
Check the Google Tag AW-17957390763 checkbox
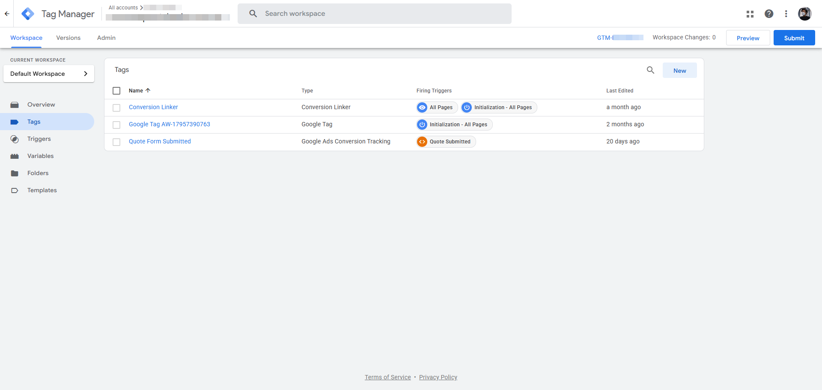116,125
